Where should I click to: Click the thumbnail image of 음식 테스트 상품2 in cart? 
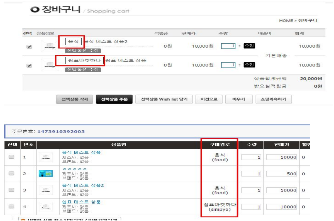tap(48, 46)
